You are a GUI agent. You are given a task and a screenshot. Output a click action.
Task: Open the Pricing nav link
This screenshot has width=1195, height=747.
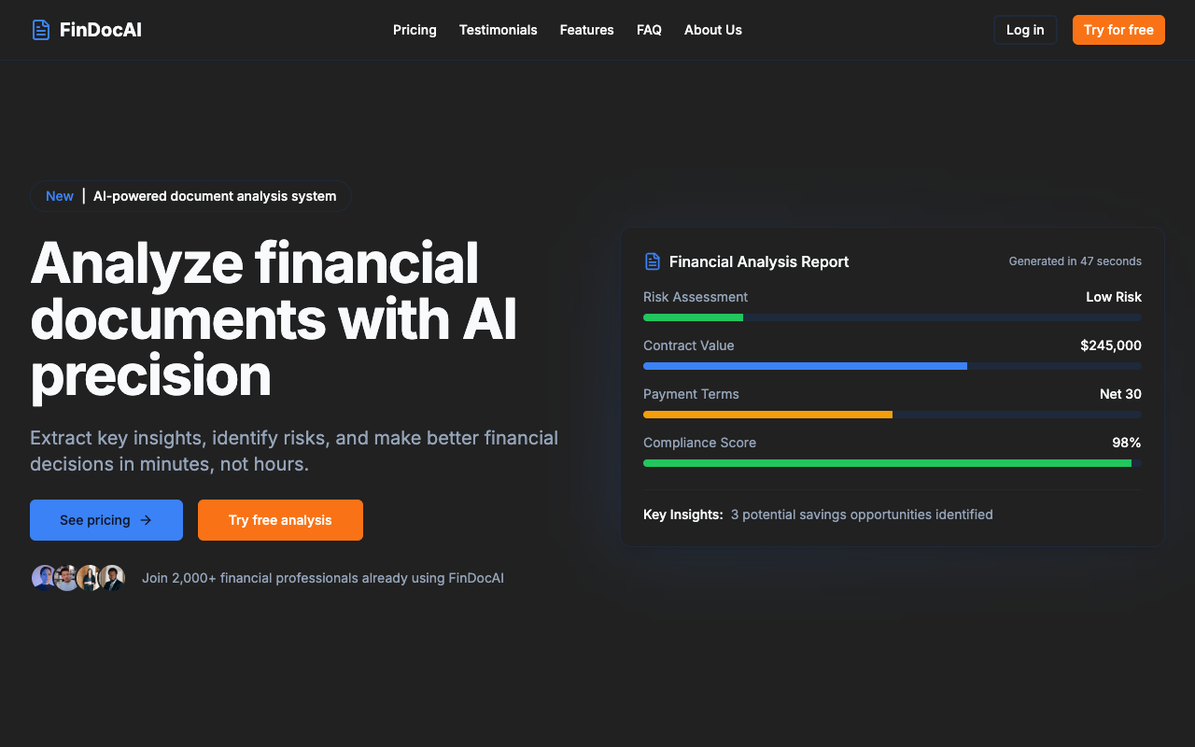click(415, 30)
